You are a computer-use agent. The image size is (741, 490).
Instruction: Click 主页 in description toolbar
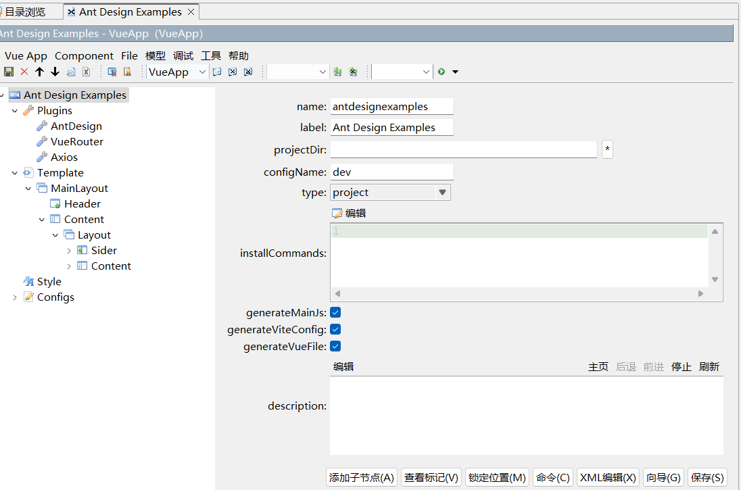pyautogui.click(x=598, y=367)
